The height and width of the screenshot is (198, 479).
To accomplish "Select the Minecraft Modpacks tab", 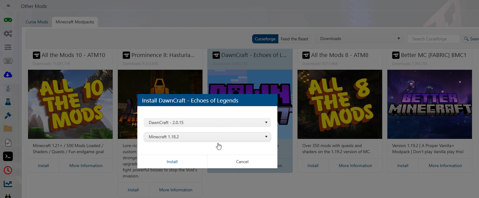I will tap(75, 22).
